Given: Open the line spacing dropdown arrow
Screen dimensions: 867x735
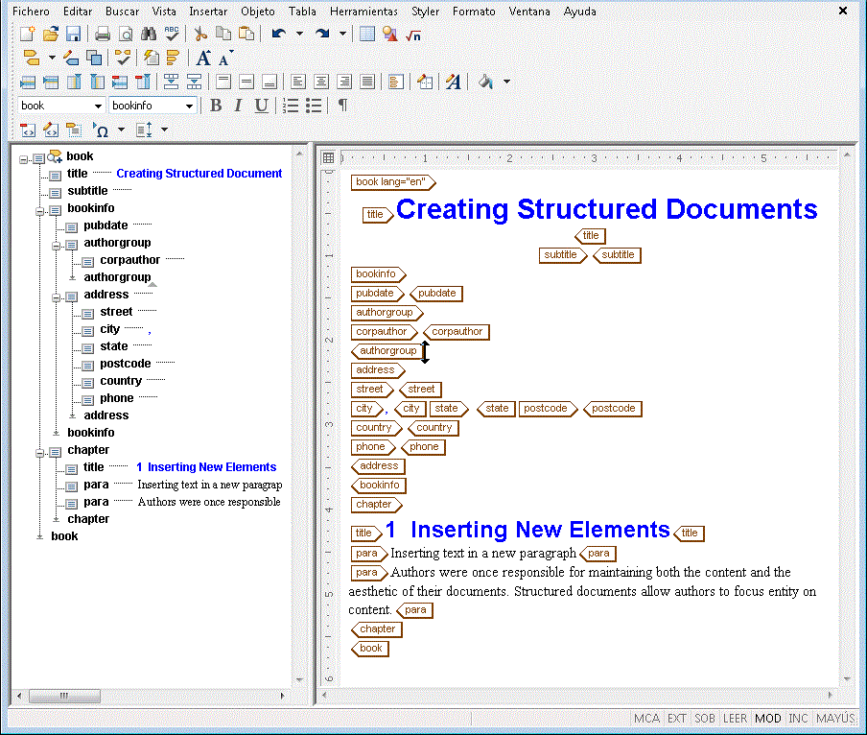Looking at the screenshot, I should tap(164, 130).
